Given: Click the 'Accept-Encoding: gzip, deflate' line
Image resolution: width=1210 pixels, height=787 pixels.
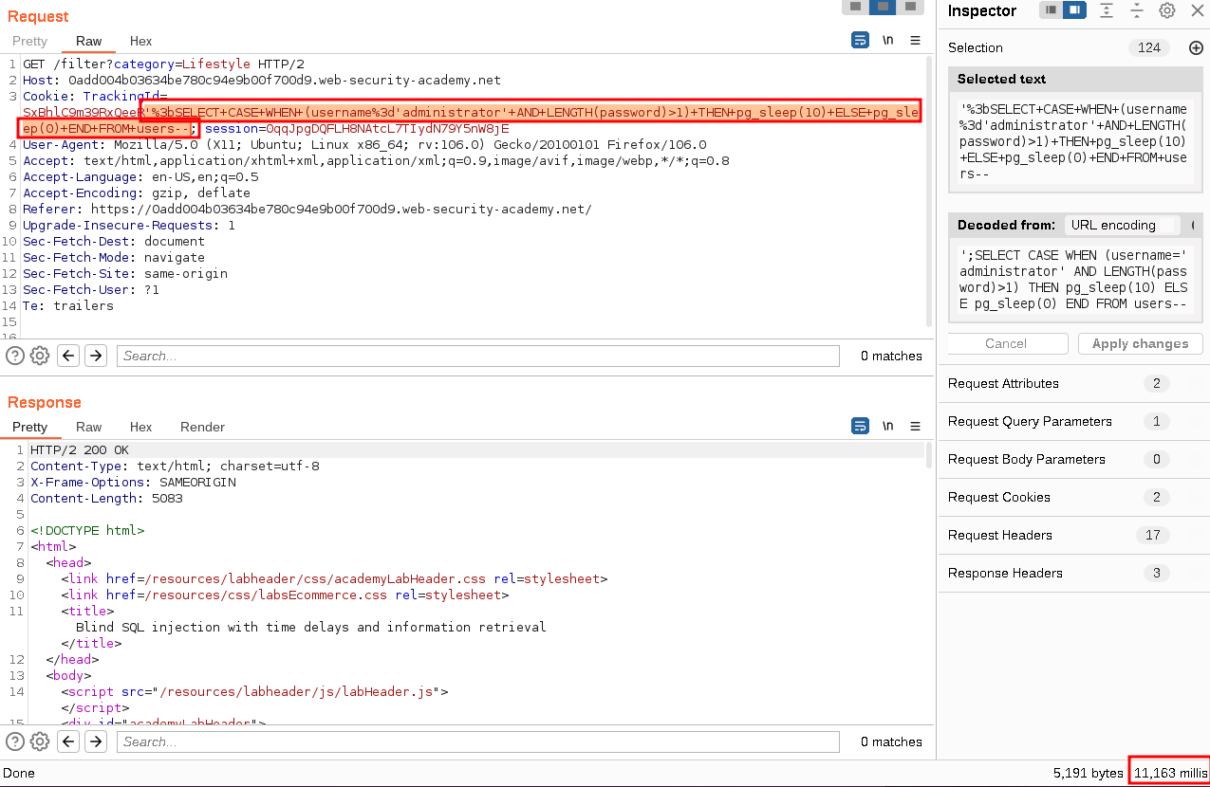Looking at the screenshot, I should [x=137, y=192].
